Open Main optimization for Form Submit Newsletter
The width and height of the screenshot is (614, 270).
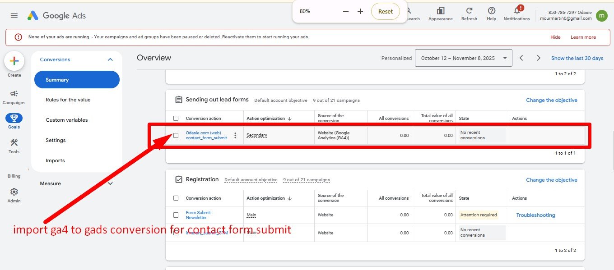point(251,215)
